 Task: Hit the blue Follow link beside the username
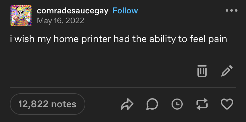pos(125,11)
